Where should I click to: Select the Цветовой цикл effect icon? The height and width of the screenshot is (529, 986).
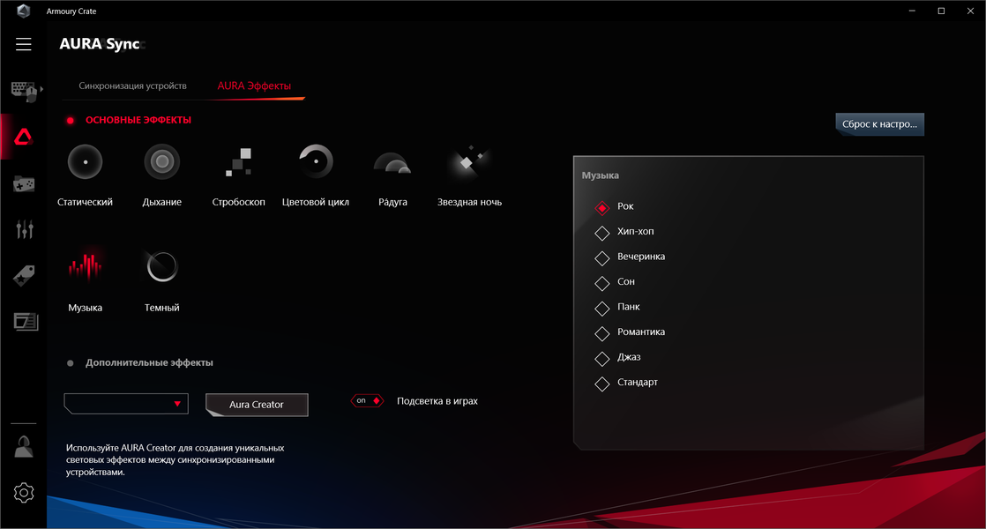click(316, 161)
